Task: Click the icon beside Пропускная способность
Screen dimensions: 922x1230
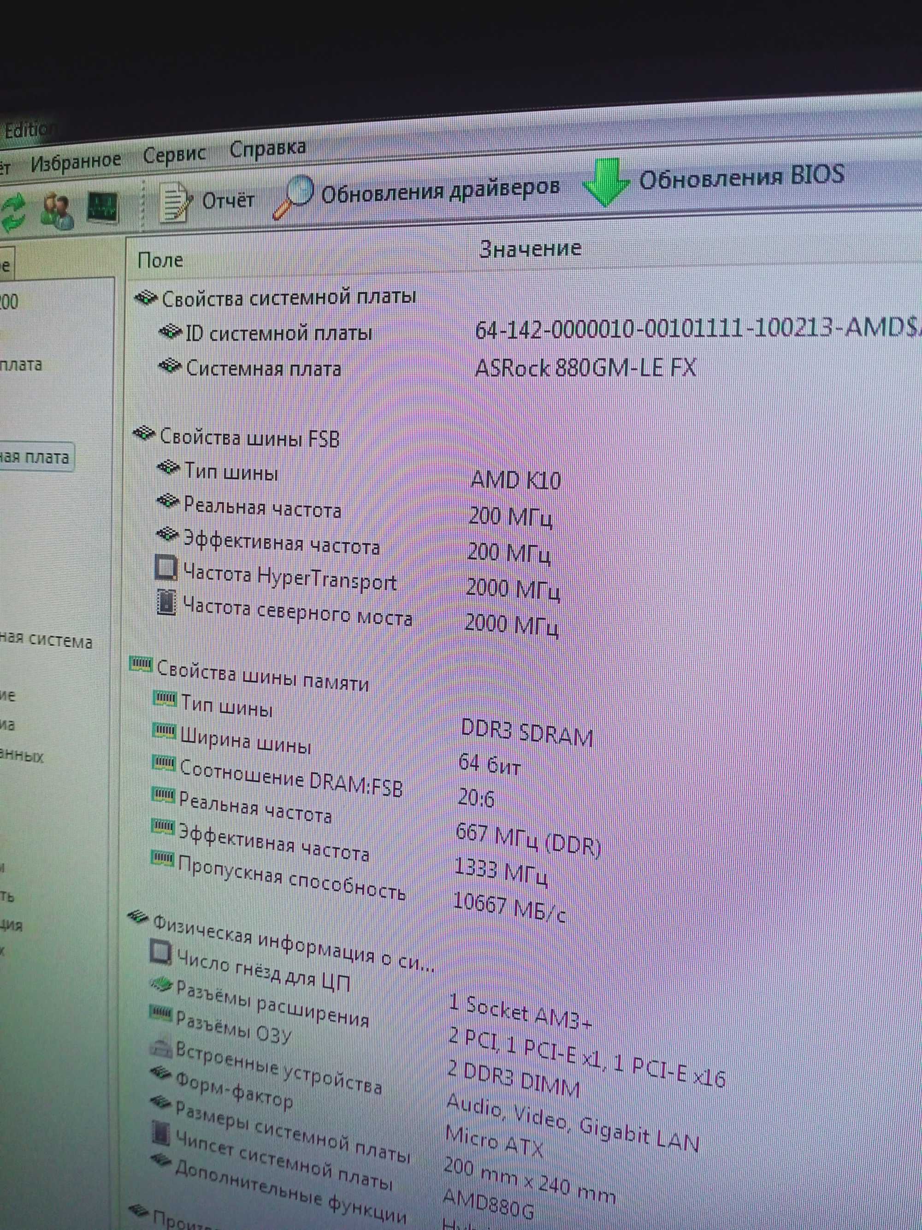Action: (162, 859)
